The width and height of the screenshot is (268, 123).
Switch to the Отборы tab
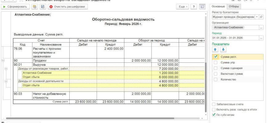234,6
